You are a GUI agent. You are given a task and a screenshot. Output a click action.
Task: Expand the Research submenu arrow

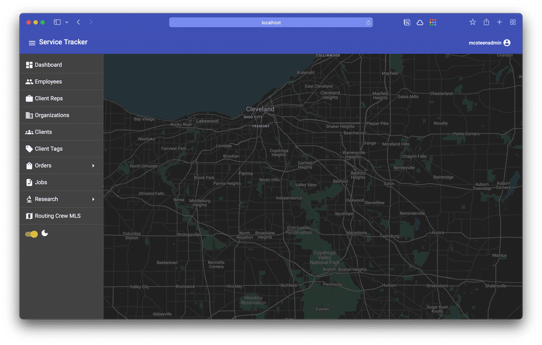pos(93,199)
